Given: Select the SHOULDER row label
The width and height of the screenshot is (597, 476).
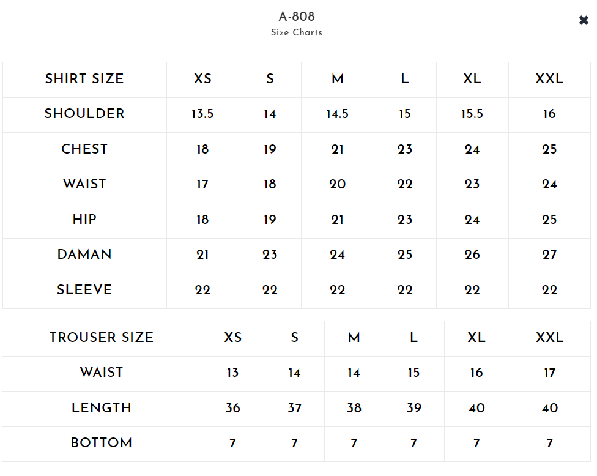Looking at the screenshot, I should 84,114.
